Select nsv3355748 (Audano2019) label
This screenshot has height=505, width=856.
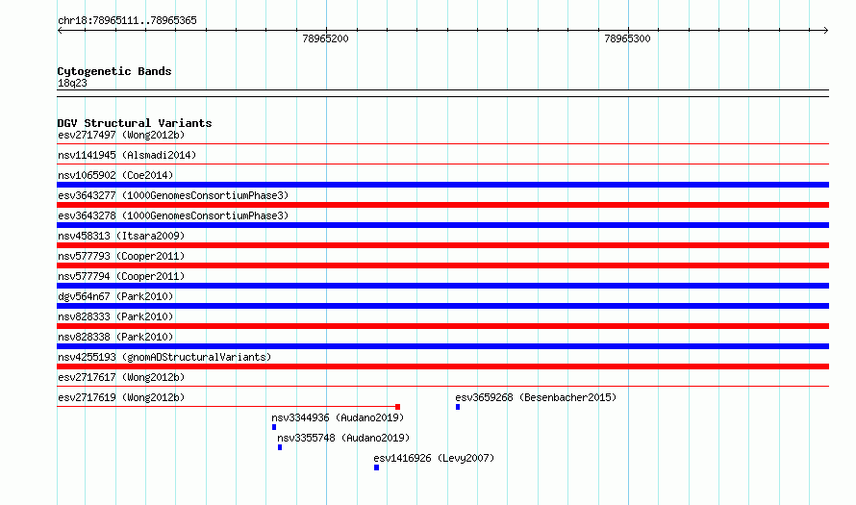(343, 438)
